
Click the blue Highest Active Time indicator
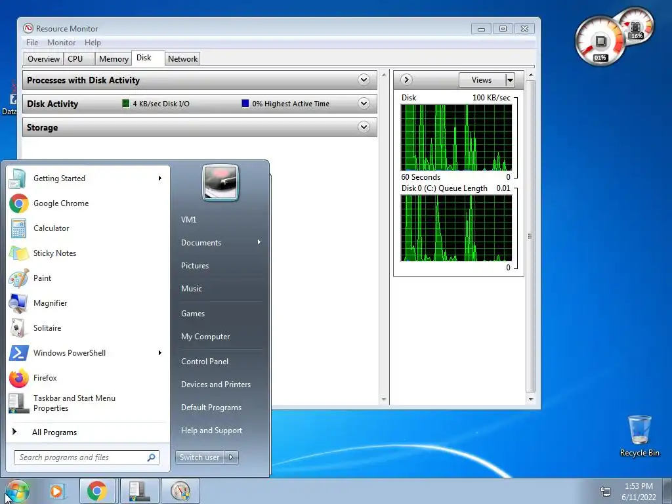245,103
